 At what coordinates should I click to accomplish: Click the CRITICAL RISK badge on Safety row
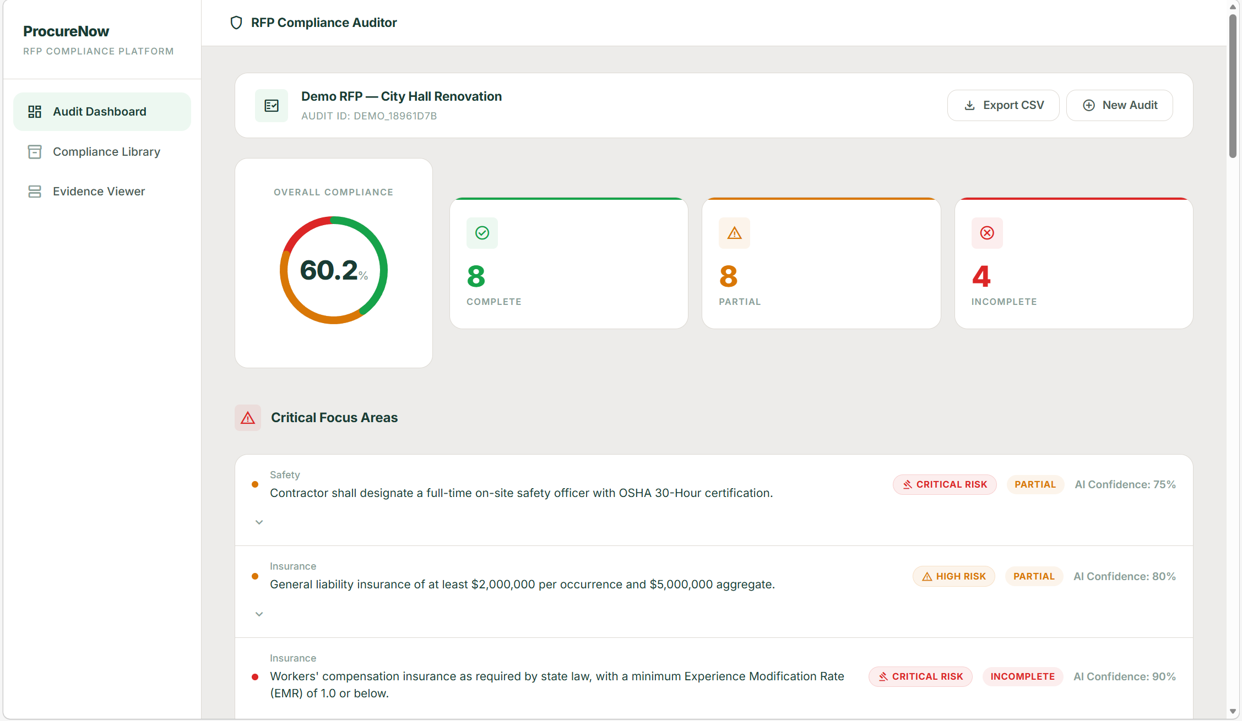[945, 485]
